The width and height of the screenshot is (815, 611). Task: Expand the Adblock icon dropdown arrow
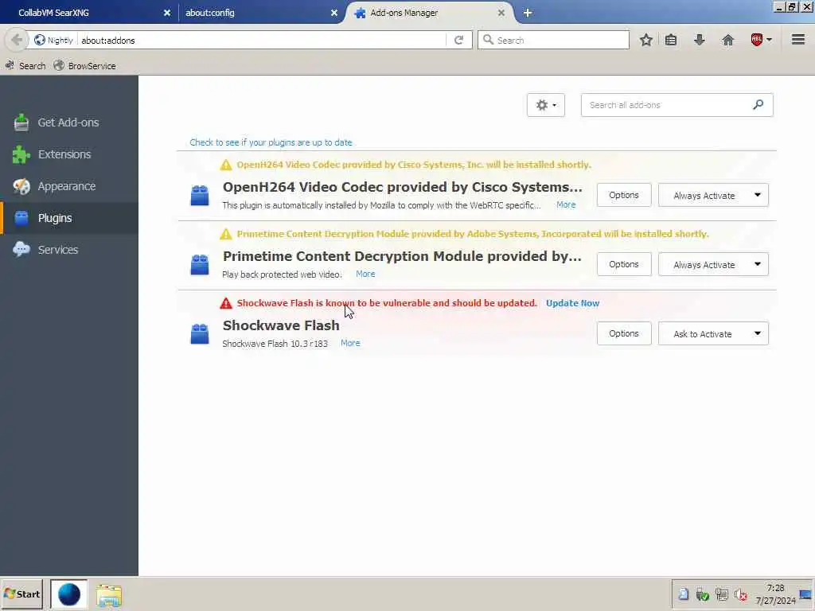point(770,40)
